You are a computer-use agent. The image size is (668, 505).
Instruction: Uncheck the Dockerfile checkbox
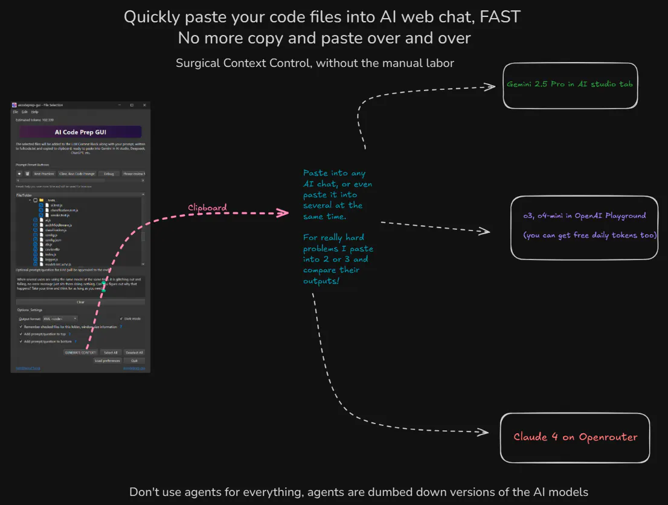[36, 249]
